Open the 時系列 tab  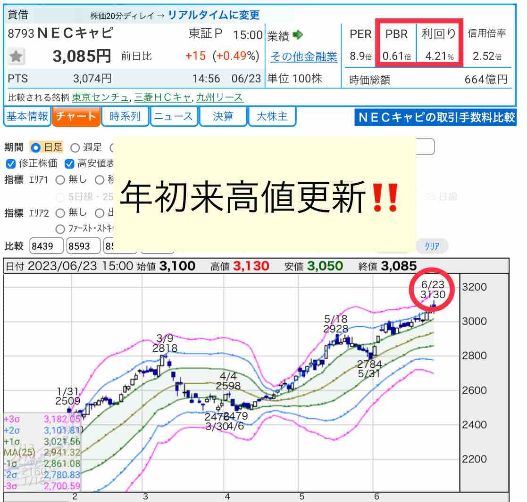(125, 116)
